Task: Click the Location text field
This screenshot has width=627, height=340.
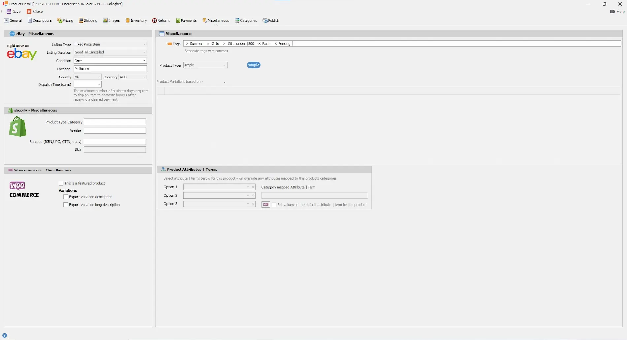Action: 110,69
